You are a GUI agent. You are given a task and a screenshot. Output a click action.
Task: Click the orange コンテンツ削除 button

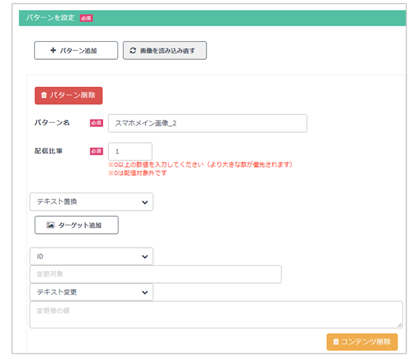[x=362, y=342]
